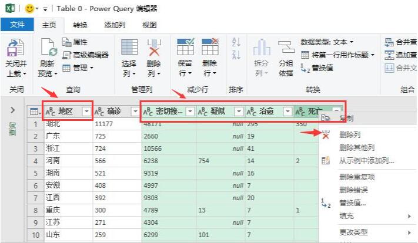Click 替换值 in the ribbon

tap(322, 67)
